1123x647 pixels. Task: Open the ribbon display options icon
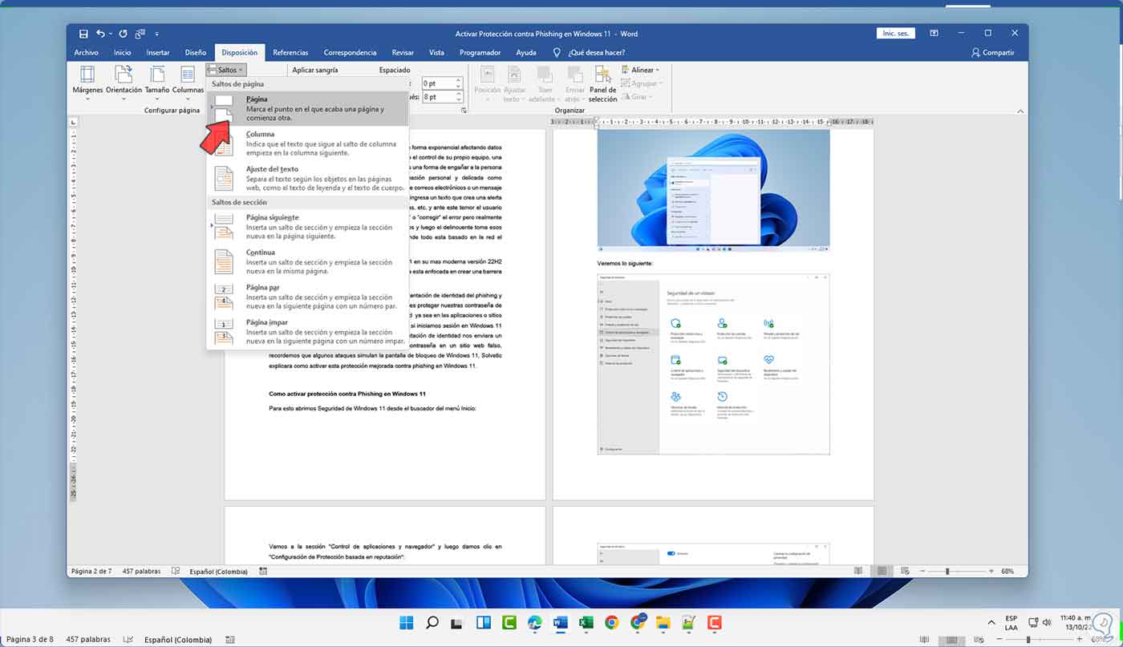934,34
